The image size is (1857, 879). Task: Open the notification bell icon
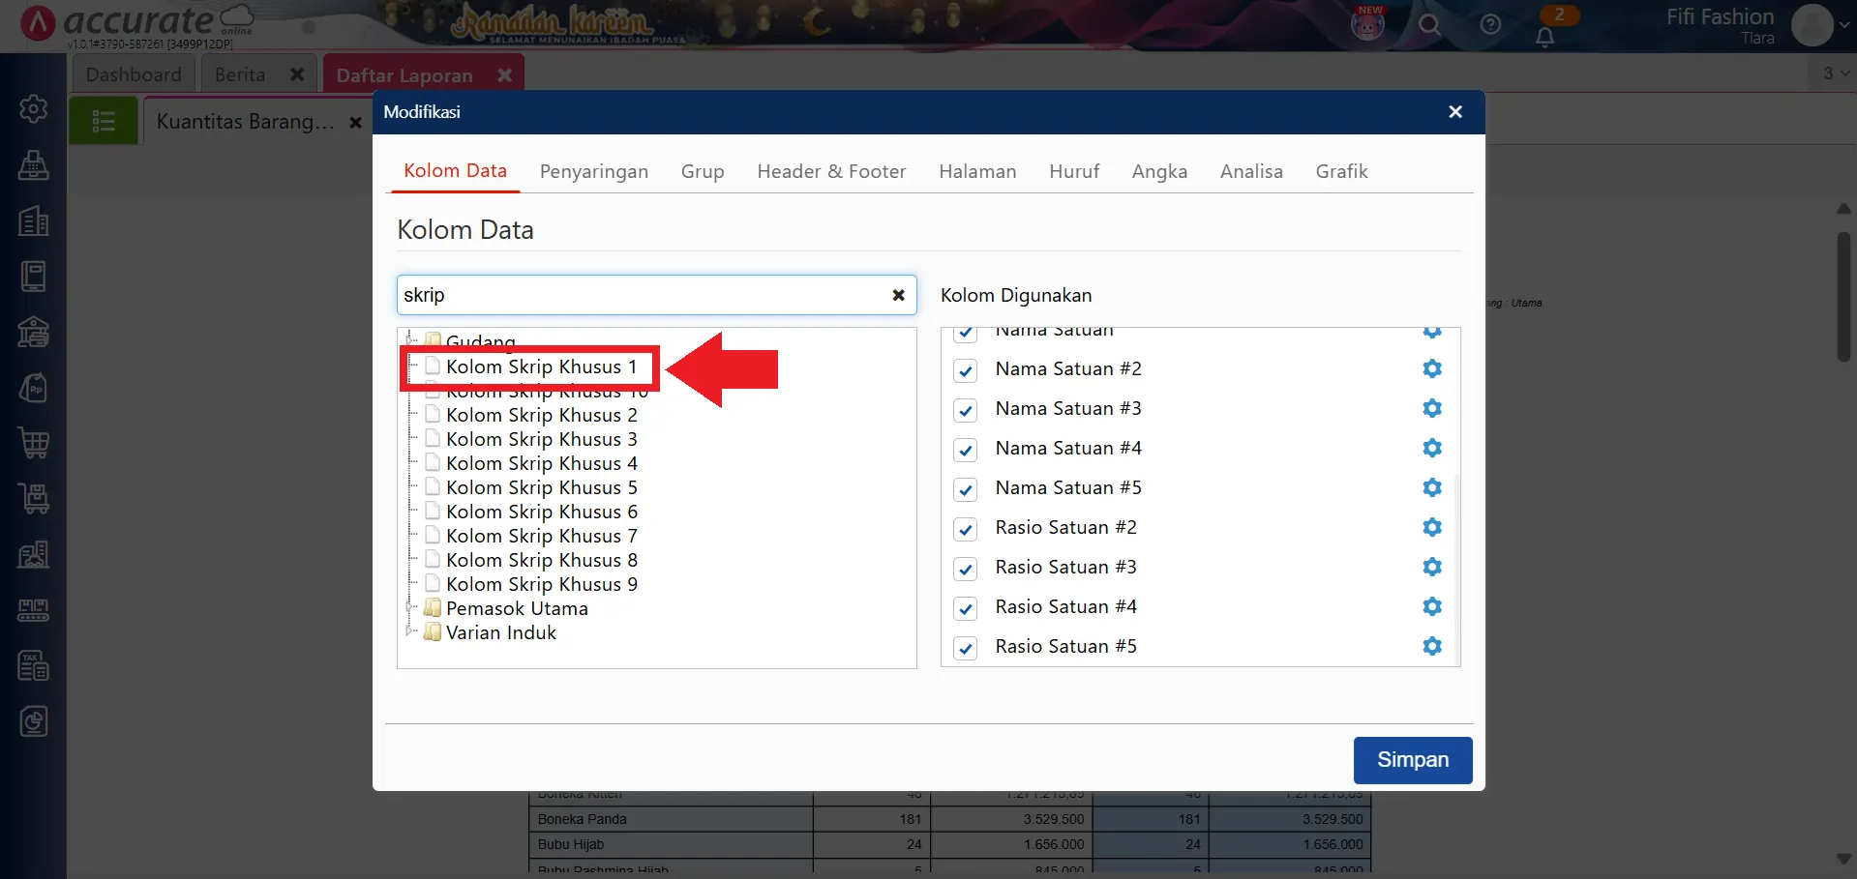click(x=1544, y=37)
